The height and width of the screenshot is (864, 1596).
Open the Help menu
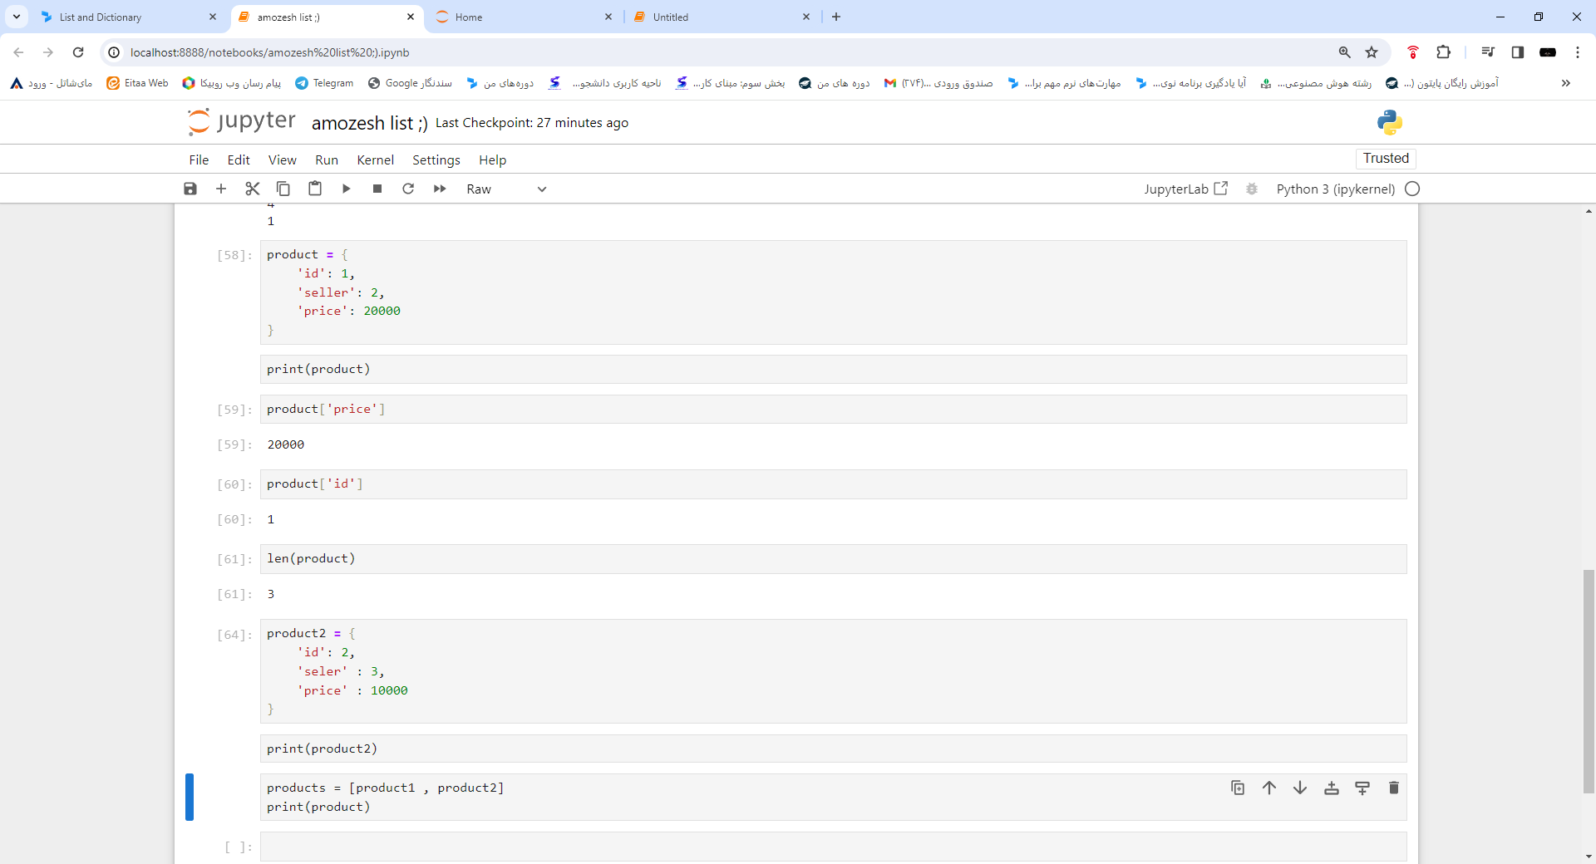tap(493, 160)
